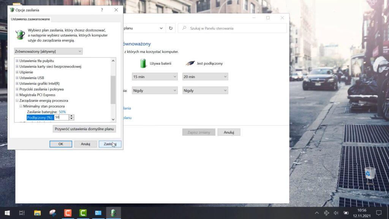
Task: Collapse Zarządzanie energią procesora node
Action: [x=17, y=101]
